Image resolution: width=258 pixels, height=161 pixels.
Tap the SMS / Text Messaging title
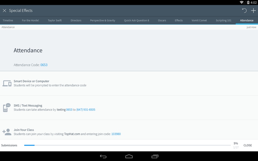[28, 105]
